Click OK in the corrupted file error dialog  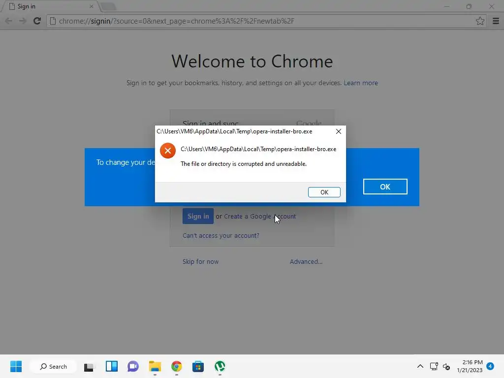pos(324,192)
